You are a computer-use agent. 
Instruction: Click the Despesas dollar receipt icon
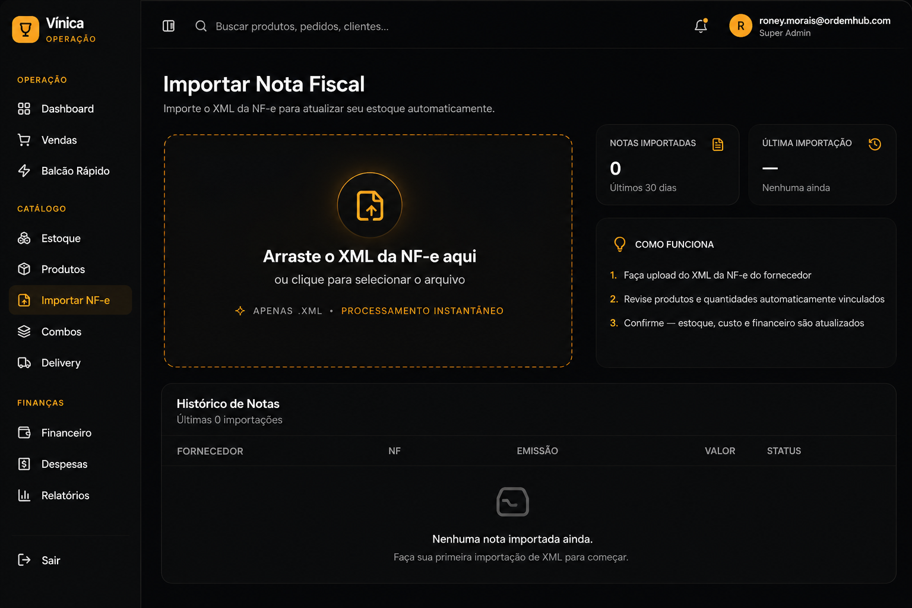point(24,464)
